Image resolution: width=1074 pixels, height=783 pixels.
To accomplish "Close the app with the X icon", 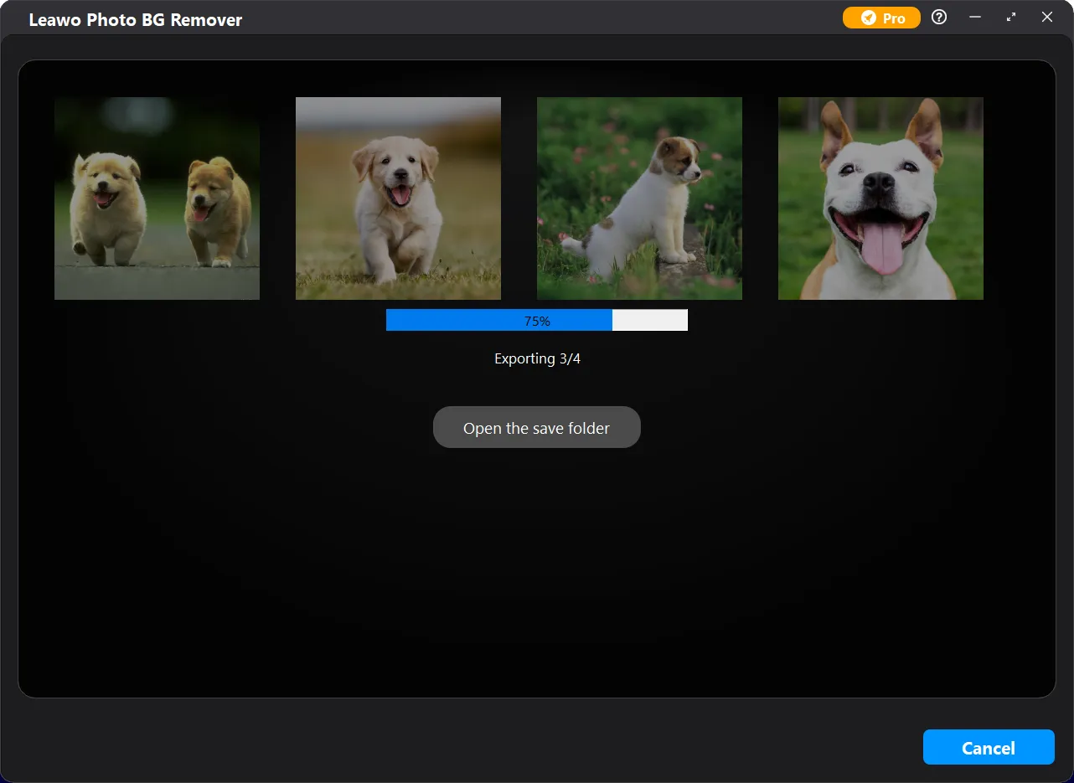I will (x=1047, y=18).
